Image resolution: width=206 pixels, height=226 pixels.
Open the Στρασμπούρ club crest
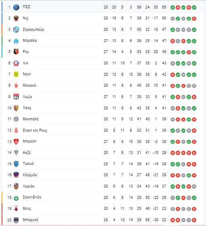[16, 30]
